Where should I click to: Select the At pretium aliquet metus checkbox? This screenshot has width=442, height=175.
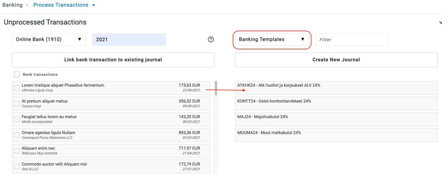coord(17,103)
